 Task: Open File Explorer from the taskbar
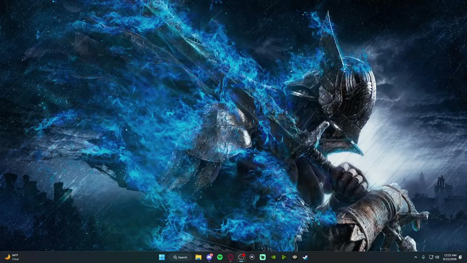[x=198, y=257]
